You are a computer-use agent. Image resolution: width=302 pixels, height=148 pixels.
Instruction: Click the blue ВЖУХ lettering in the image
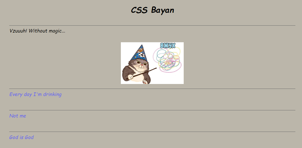pyautogui.click(x=168, y=46)
